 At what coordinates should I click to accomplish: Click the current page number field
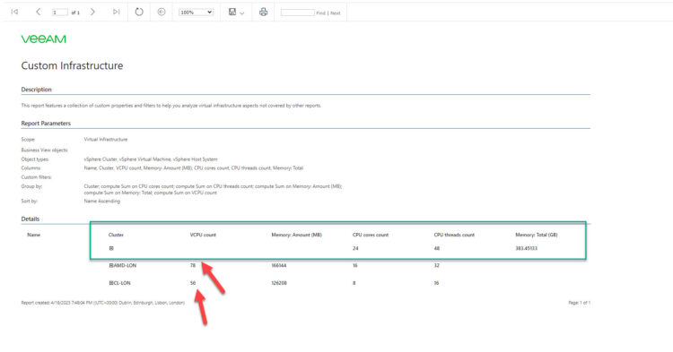59,13
